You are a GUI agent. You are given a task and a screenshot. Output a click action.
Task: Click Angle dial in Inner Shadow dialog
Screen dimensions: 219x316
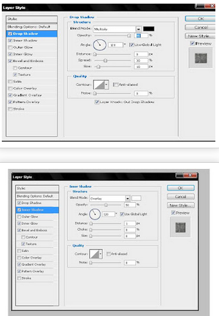tap(95, 214)
